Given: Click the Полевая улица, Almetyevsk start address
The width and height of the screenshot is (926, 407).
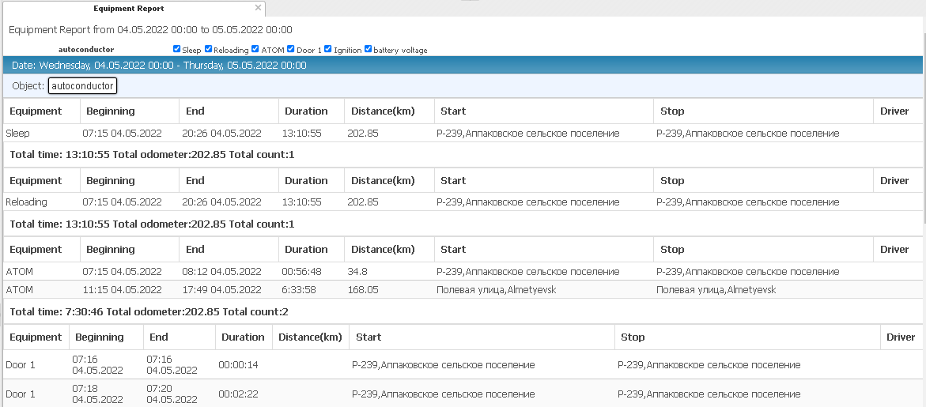Looking at the screenshot, I should pyautogui.click(x=496, y=290).
